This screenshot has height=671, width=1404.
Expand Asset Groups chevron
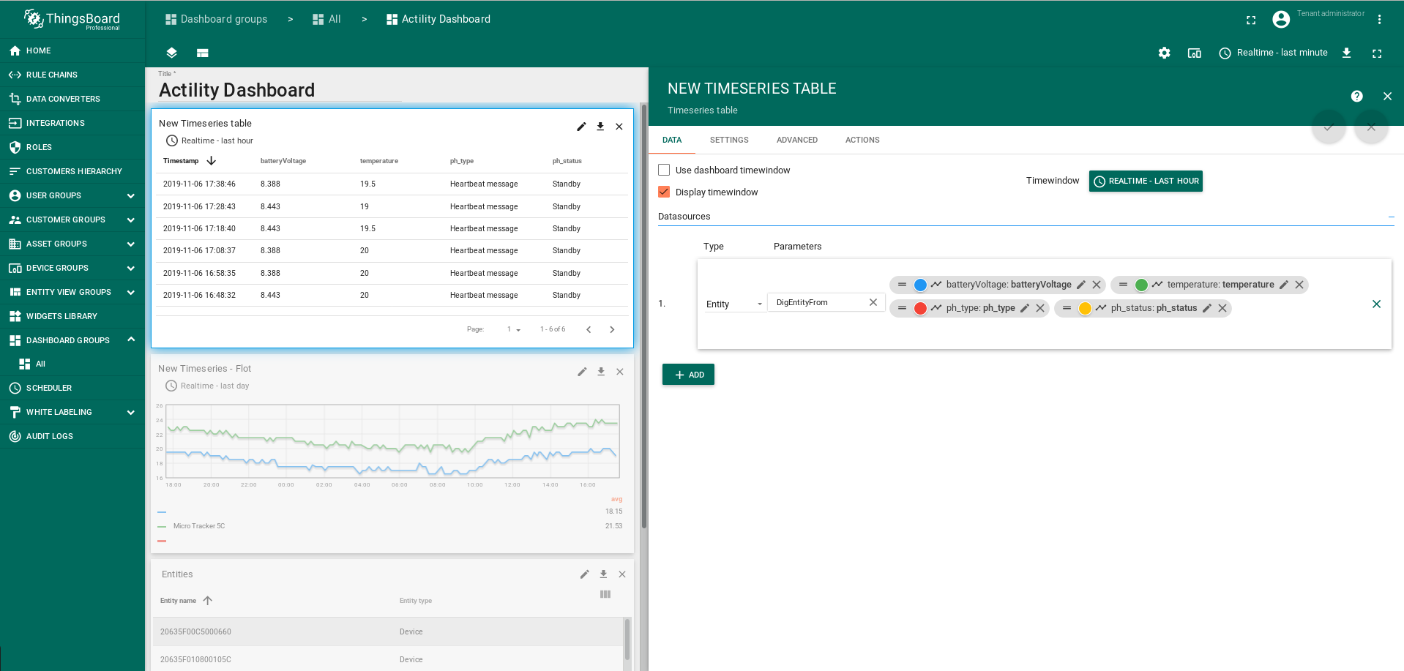[130, 244]
